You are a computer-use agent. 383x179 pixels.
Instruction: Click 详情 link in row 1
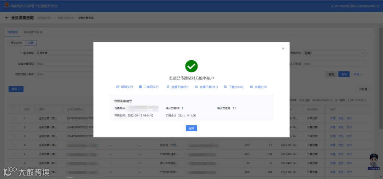coord(333,118)
